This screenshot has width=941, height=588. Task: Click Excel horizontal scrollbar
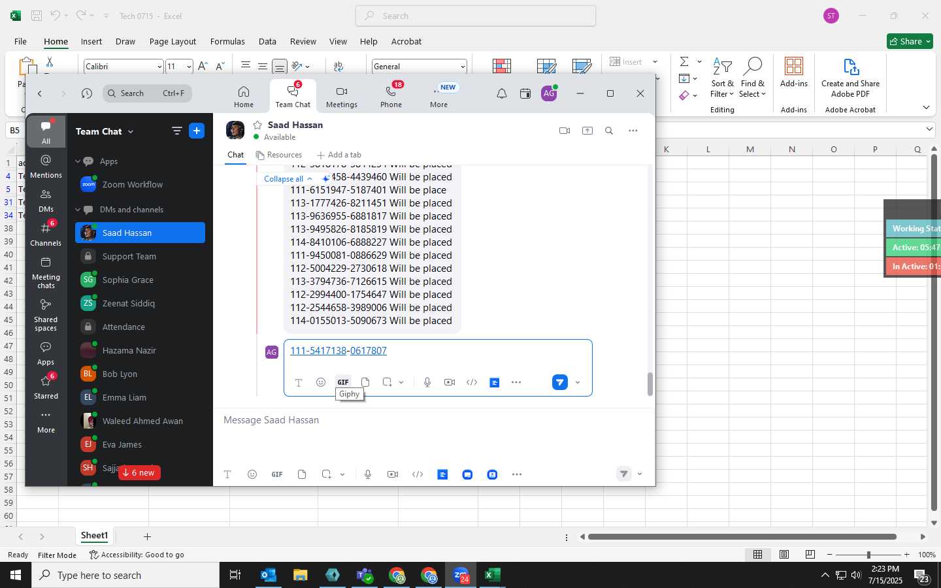[x=742, y=537]
